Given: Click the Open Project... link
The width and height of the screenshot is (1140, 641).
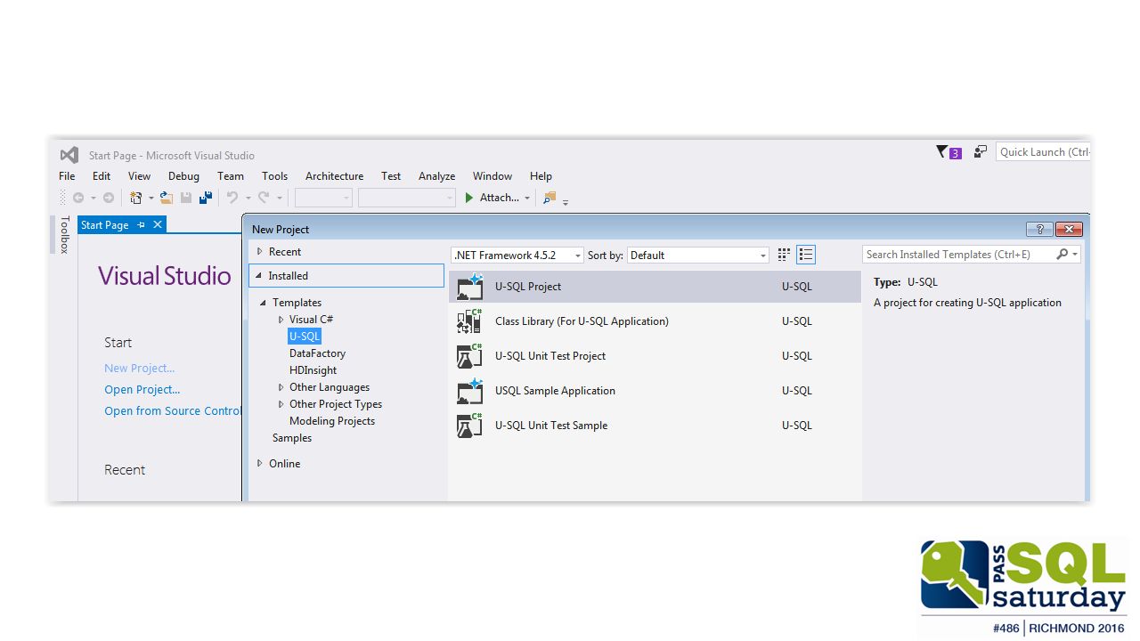Looking at the screenshot, I should 142,390.
